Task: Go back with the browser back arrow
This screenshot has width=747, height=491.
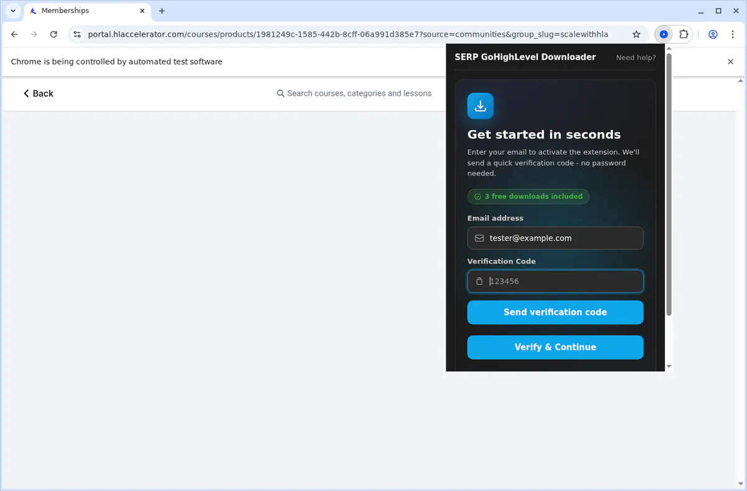Action: (x=15, y=34)
